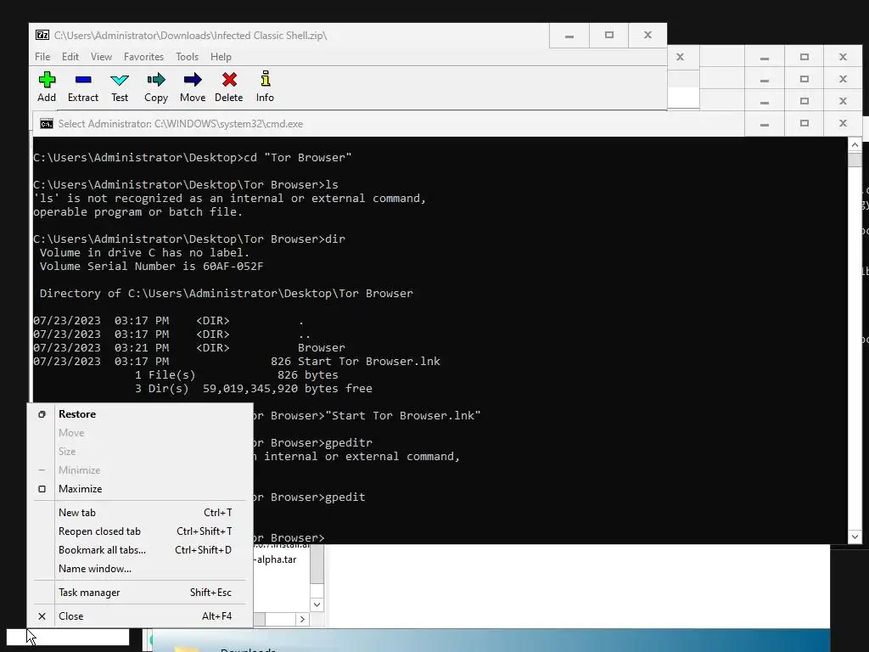
Task: Click the file list scrollbar down arrow
Action: pos(317,604)
